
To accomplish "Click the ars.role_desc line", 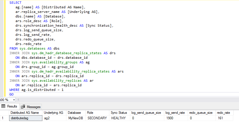I will click(39, 21).
